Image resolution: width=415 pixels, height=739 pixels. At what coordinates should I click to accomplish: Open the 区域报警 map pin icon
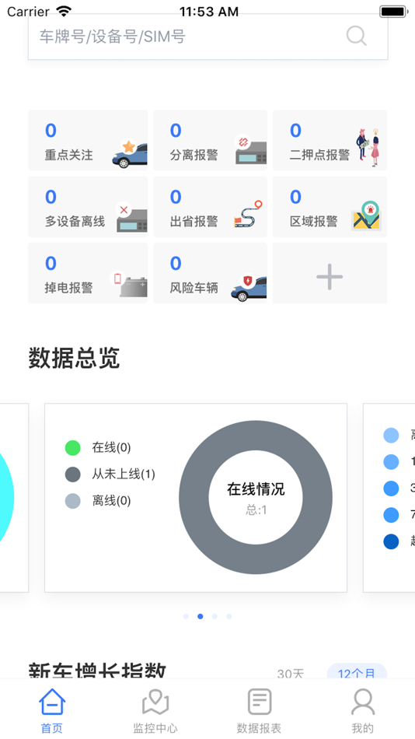coord(367,215)
